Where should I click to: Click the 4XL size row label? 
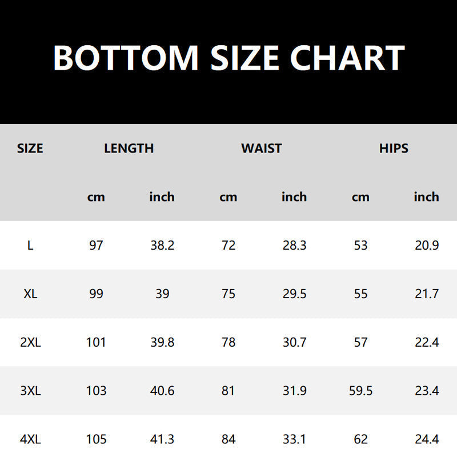(30, 439)
